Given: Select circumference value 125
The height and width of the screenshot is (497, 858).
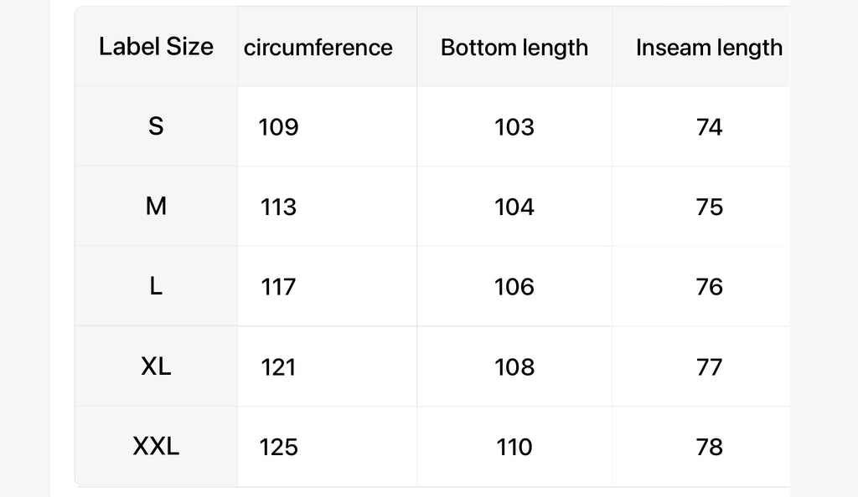Looking at the screenshot, I should 278,448.
